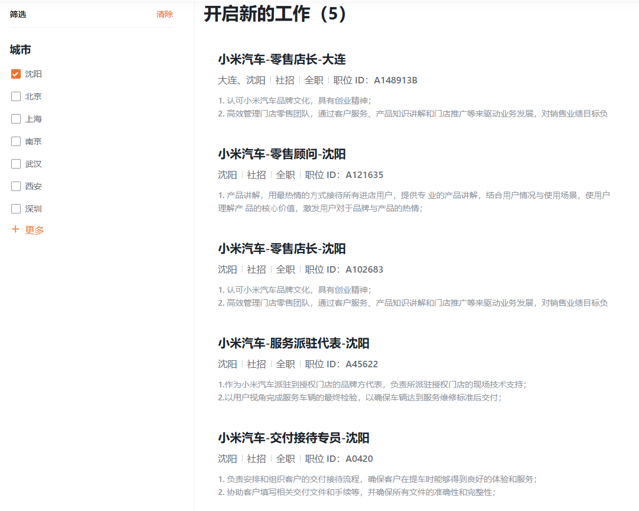Open job 小米汽车-零售顾问-沈阳
The width and height of the screenshot is (639, 511).
click(282, 154)
